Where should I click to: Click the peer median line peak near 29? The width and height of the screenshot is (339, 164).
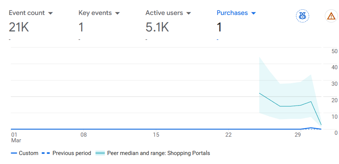311,101
